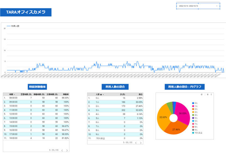This screenshot has width=226, height=158.
Task: Click the pie chart sort icon
Action: pos(207,94)
